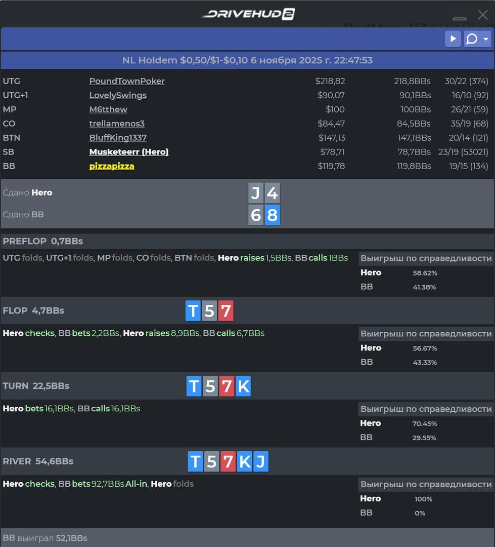
Task: Click the highlighted pizzapizza player name
Action: (x=112, y=166)
